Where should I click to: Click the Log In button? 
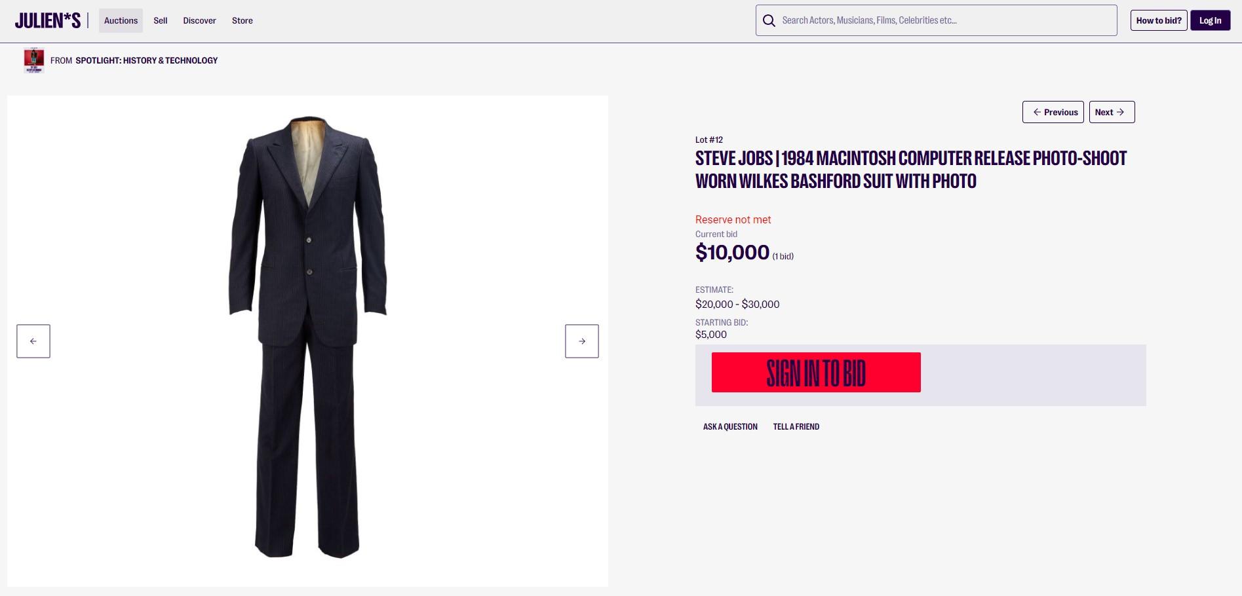pyautogui.click(x=1210, y=20)
